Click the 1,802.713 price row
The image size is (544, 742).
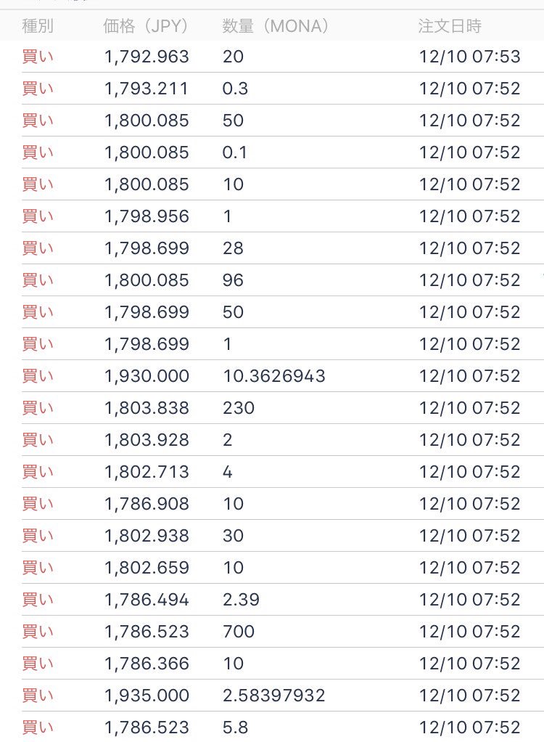(283, 472)
